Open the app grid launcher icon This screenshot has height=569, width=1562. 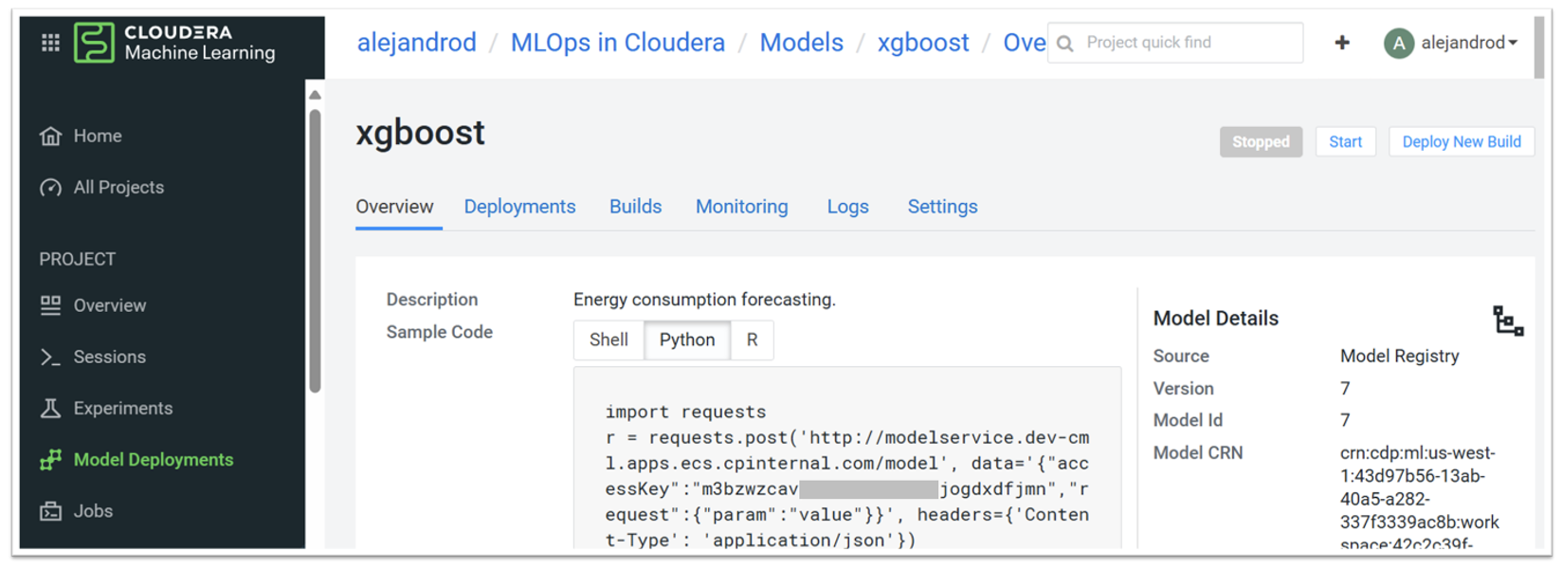pos(50,43)
